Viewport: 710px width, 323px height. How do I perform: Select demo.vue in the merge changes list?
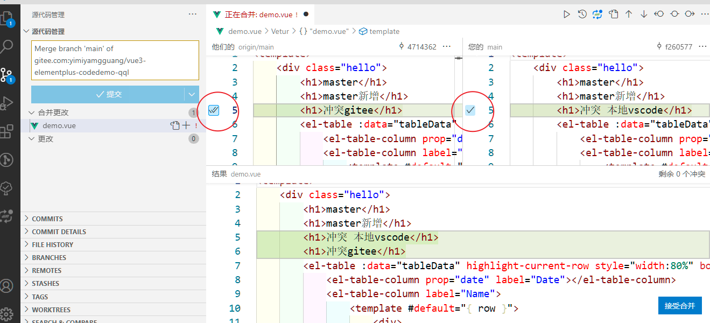coord(113,125)
